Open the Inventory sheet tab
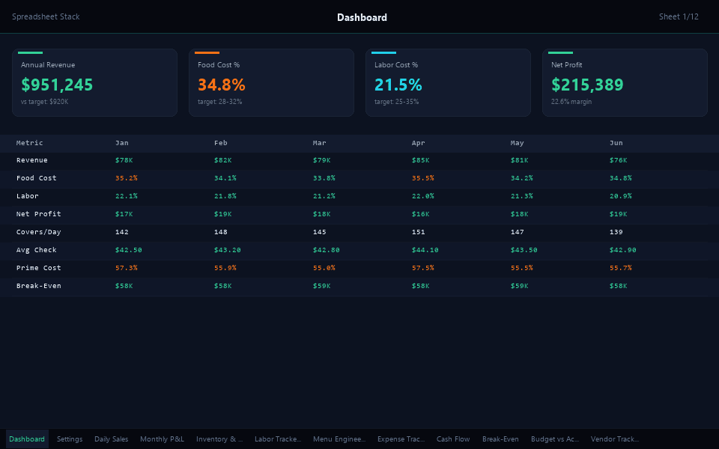This screenshot has width=719, height=449. [x=218, y=439]
